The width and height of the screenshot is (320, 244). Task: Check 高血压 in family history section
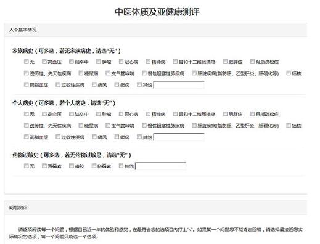pos(44,62)
